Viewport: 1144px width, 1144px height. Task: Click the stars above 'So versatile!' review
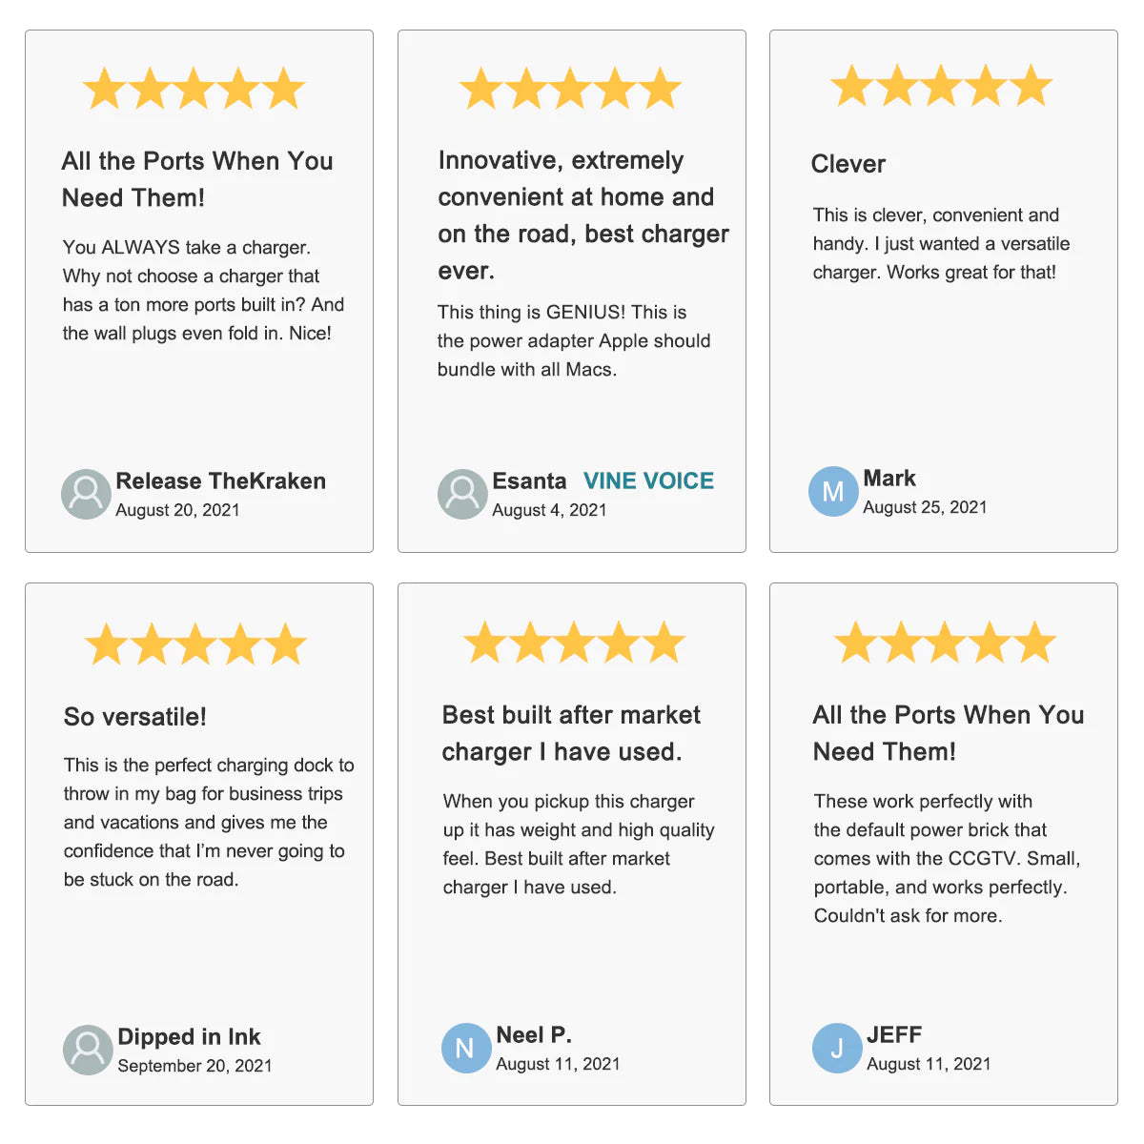(x=195, y=645)
